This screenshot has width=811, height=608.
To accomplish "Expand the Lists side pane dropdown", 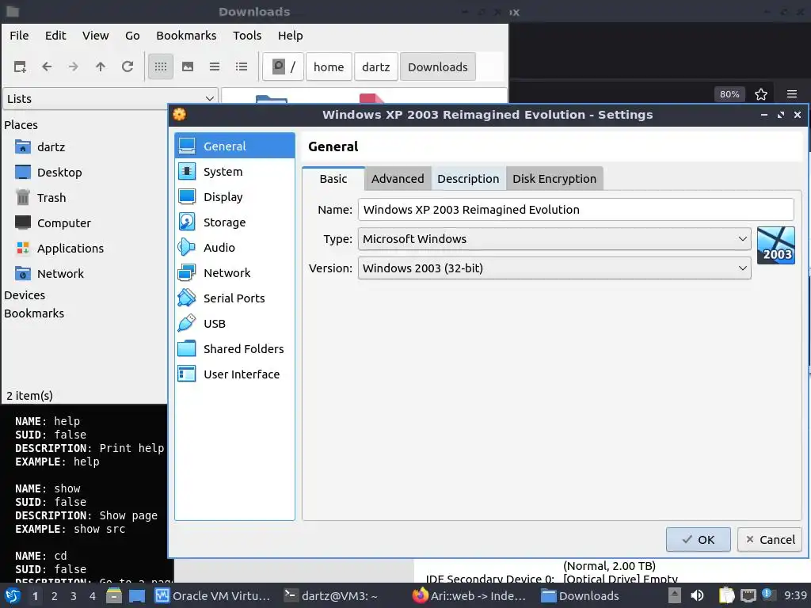I will (x=109, y=99).
